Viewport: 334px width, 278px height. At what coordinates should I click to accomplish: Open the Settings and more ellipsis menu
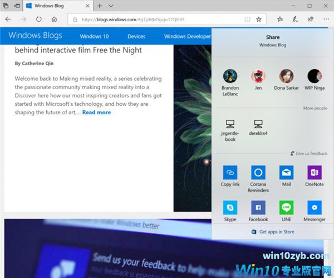pos(326,19)
